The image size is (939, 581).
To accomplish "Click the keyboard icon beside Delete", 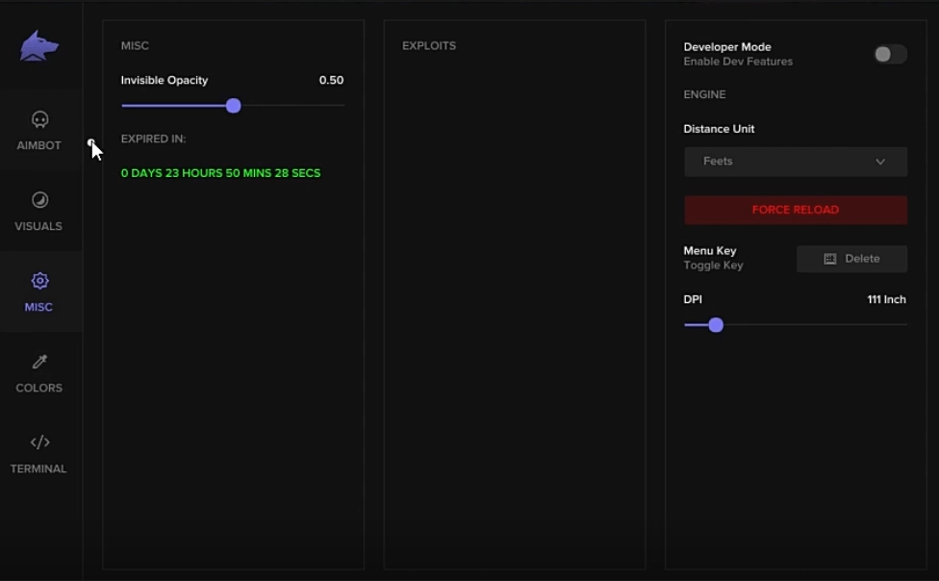I will 830,259.
